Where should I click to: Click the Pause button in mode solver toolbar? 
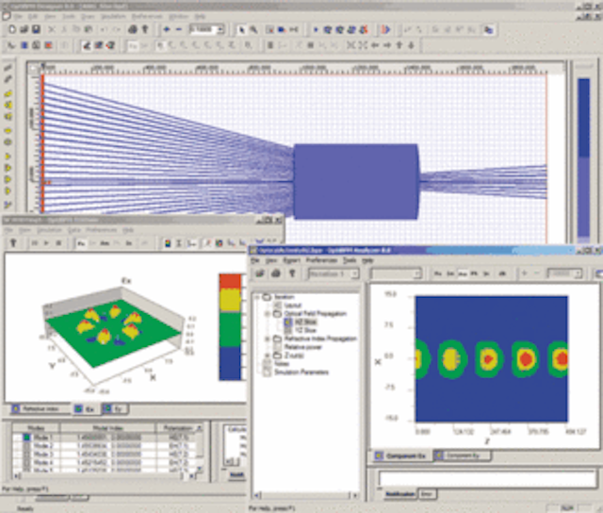tap(34, 243)
